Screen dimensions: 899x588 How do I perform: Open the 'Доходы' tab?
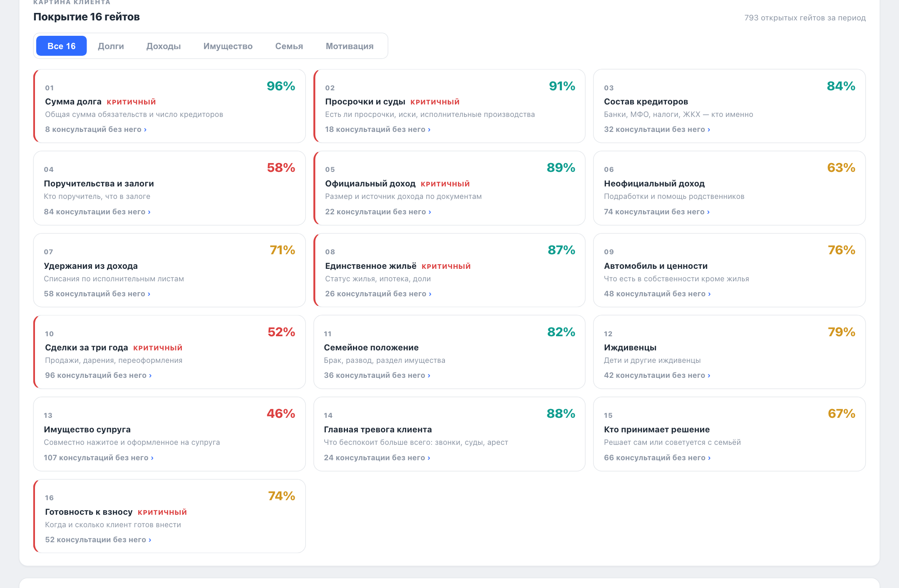[164, 46]
